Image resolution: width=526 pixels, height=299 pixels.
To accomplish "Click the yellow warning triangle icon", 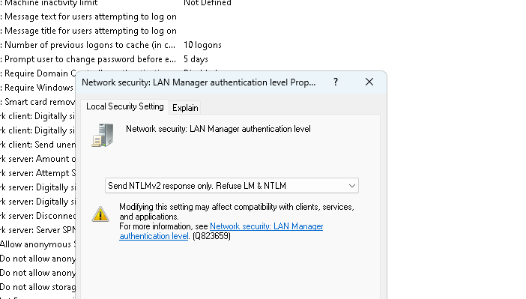I will coord(100,214).
